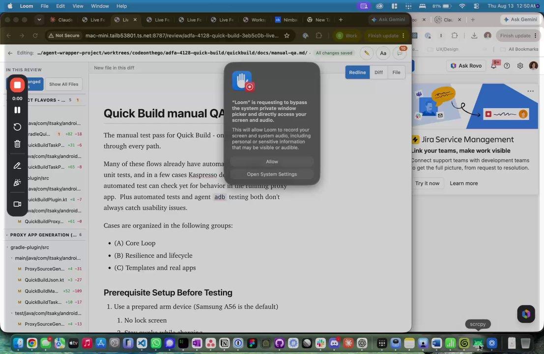Click Ask Rovo in the Jira window
This screenshot has height=354, width=544.
point(465,65)
